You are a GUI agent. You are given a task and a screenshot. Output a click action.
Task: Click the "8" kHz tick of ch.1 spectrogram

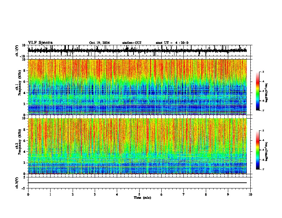point(25,71)
